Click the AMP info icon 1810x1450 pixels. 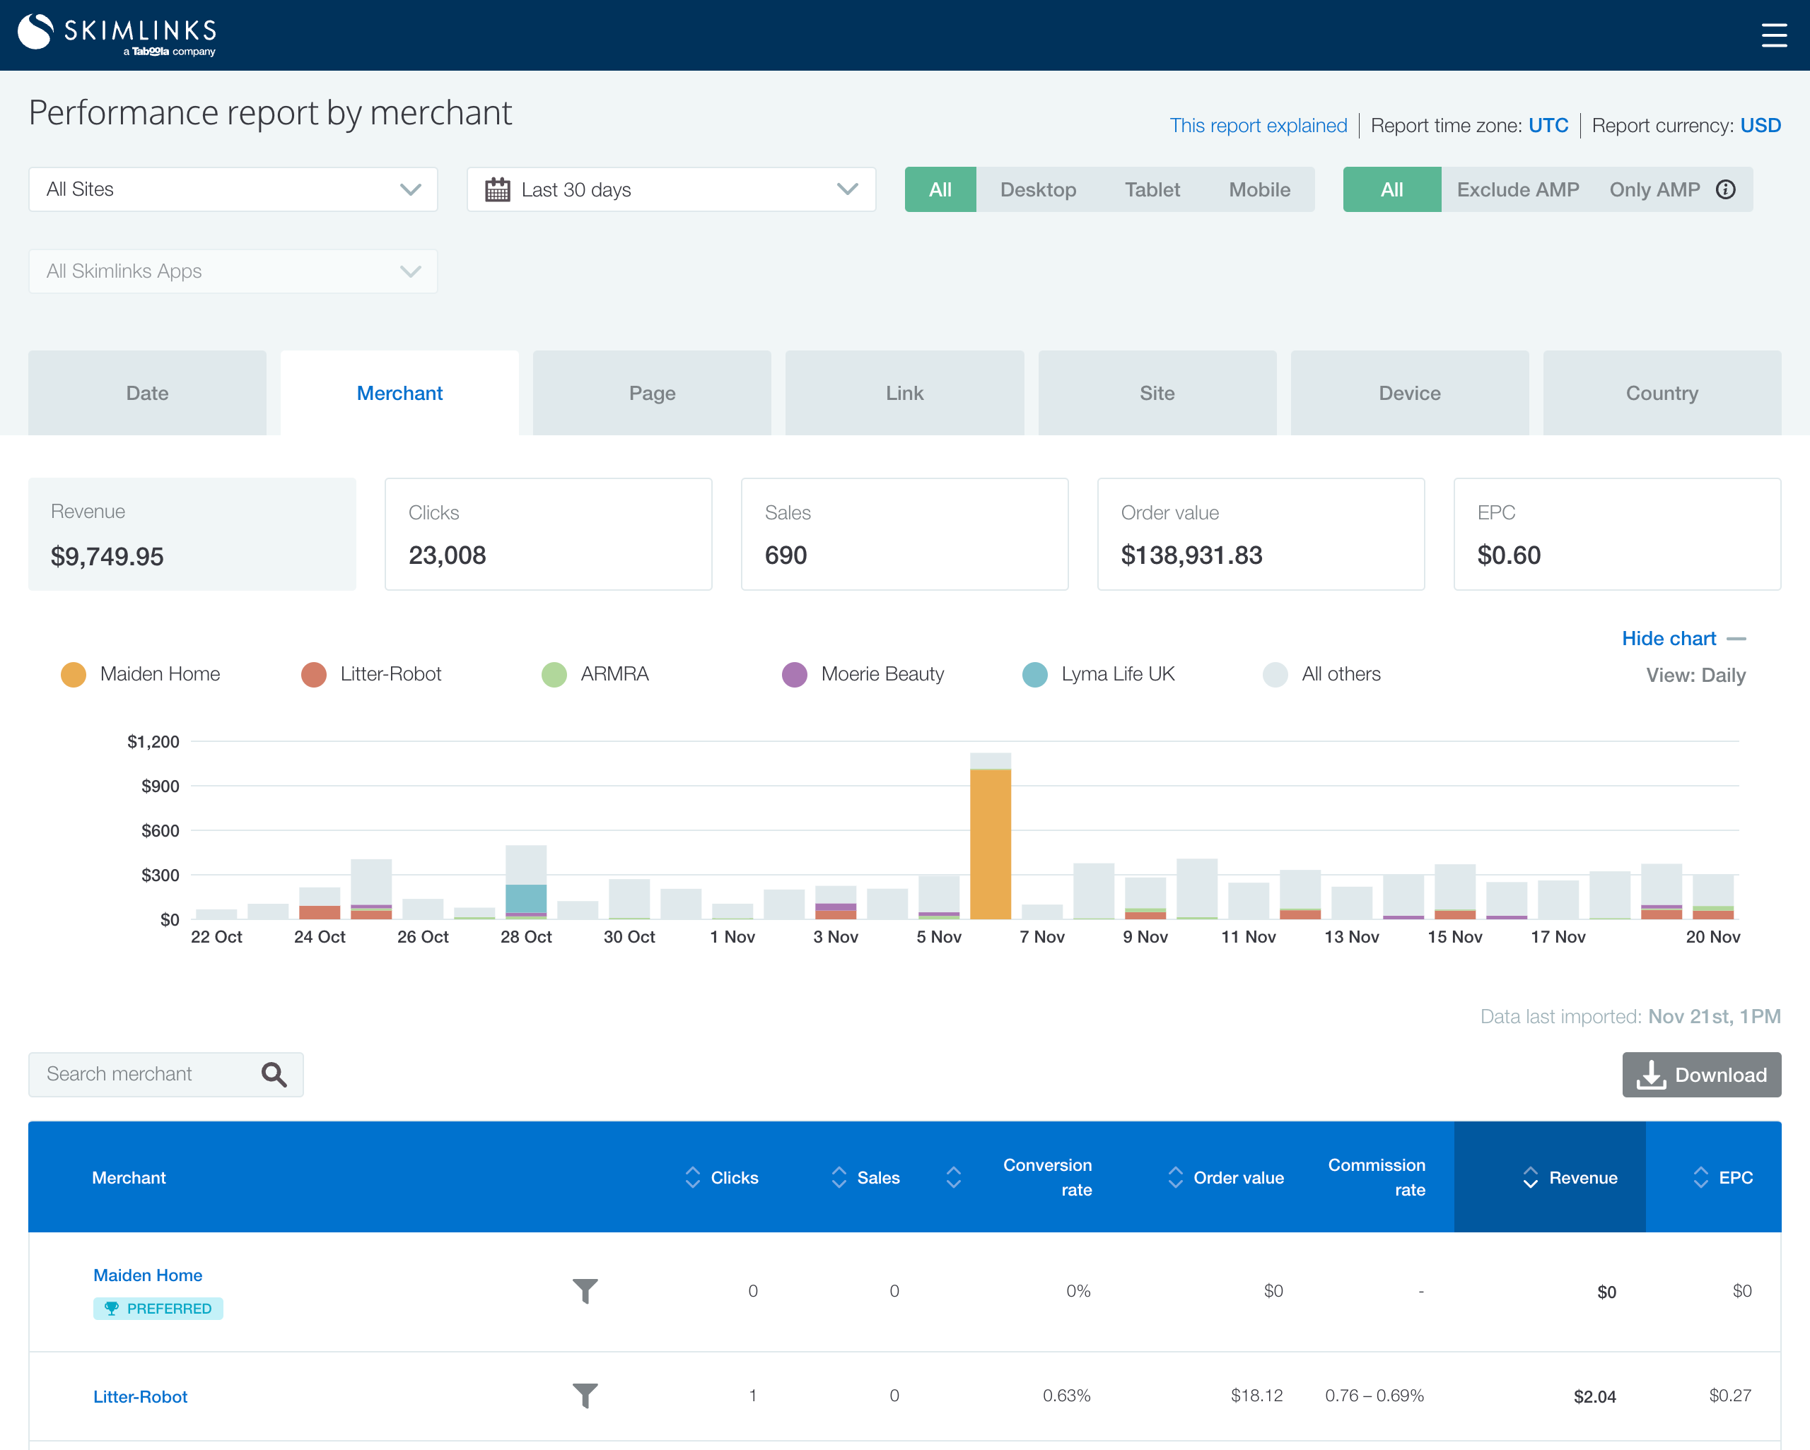click(x=1725, y=189)
